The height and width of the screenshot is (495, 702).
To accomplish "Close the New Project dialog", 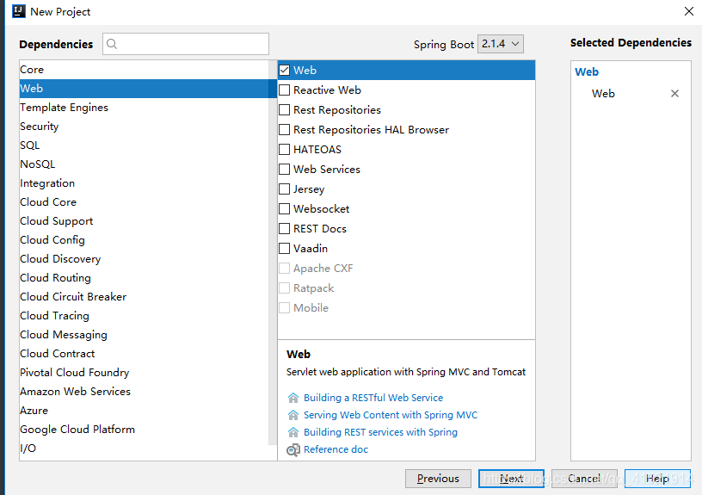I will (x=689, y=12).
